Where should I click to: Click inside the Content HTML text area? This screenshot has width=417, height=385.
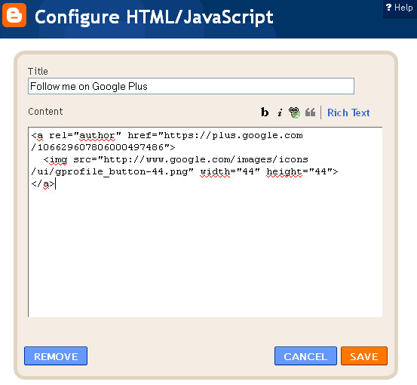205,222
